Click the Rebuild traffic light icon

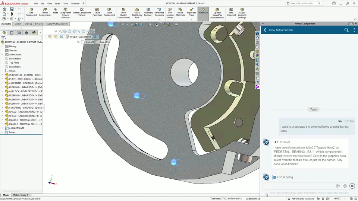(12, 14)
